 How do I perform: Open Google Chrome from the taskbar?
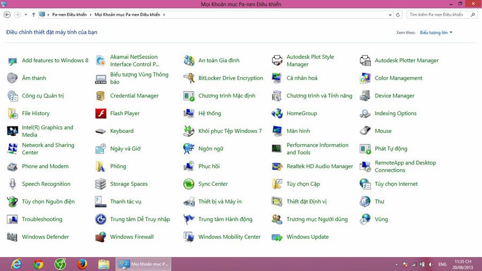click(38, 264)
